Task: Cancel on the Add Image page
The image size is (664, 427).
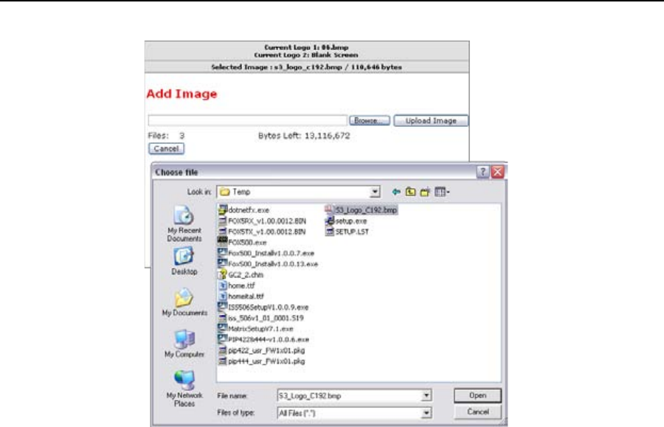Action: (x=167, y=148)
